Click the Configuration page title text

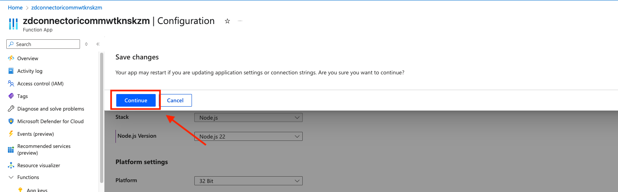(x=186, y=21)
